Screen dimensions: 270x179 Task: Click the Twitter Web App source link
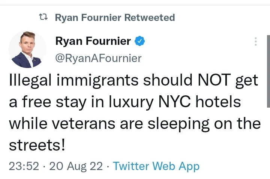click(x=156, y=166)
